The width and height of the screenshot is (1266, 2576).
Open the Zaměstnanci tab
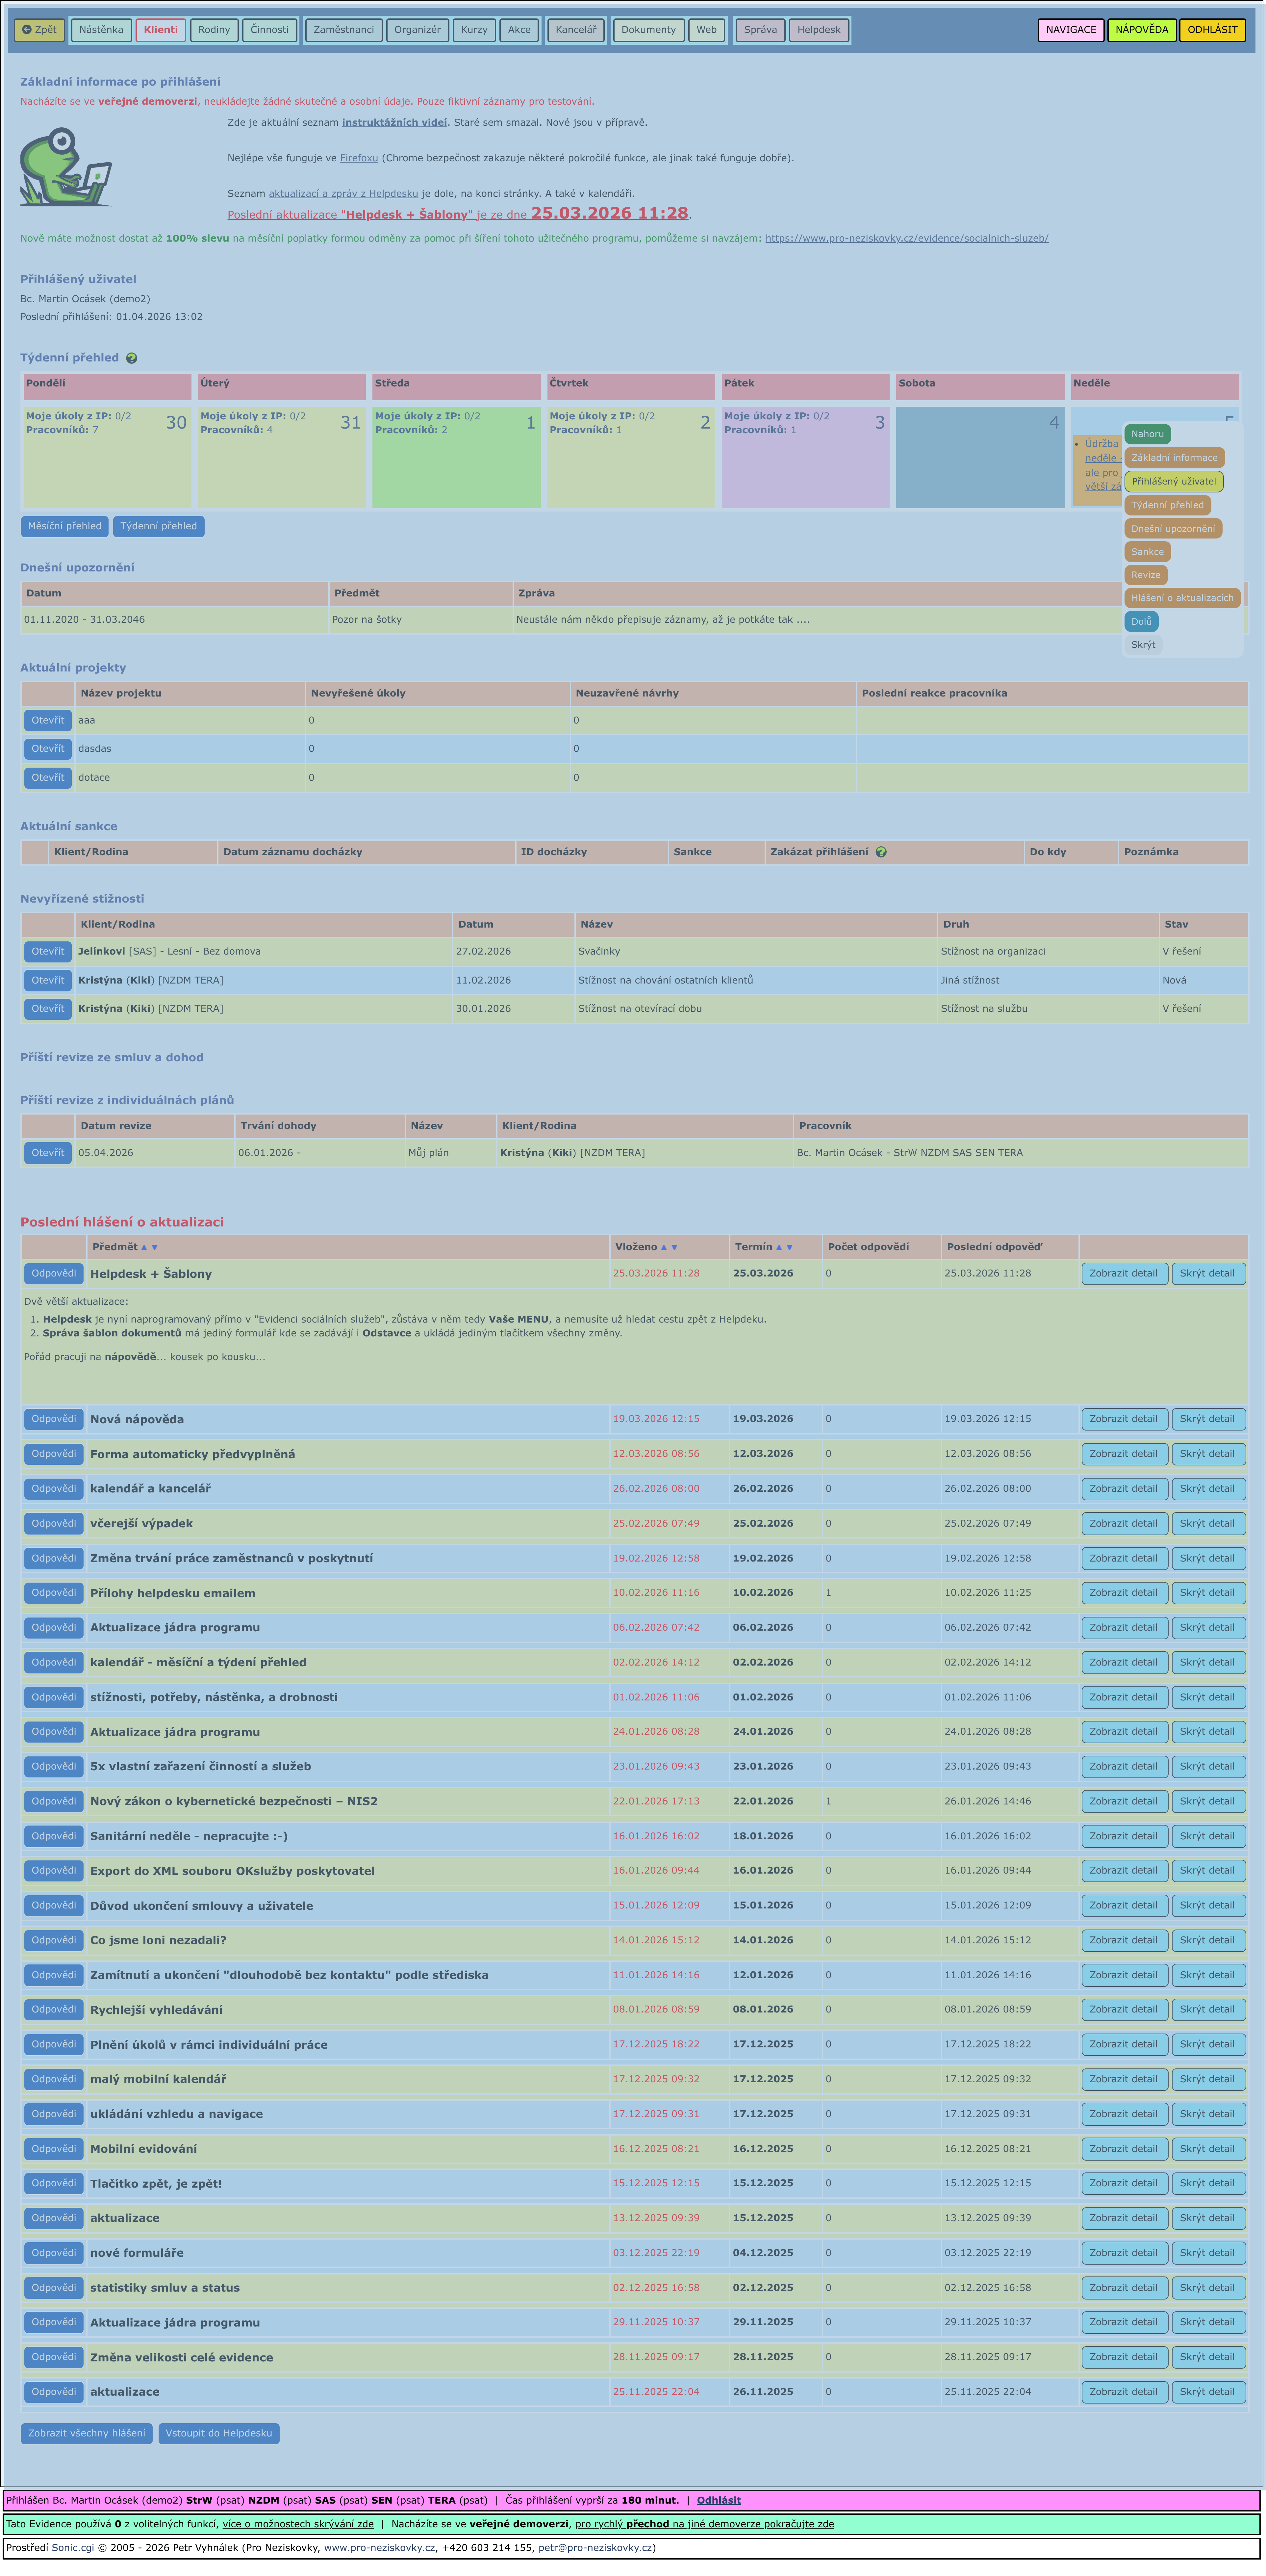point(344,30)
